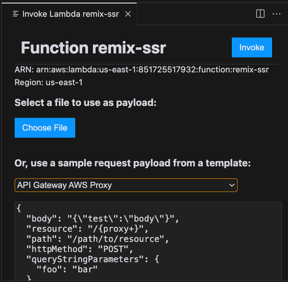The image size is (288, 282).
Task: Click the Region us-east-1 text
Action: click(49, 82)
